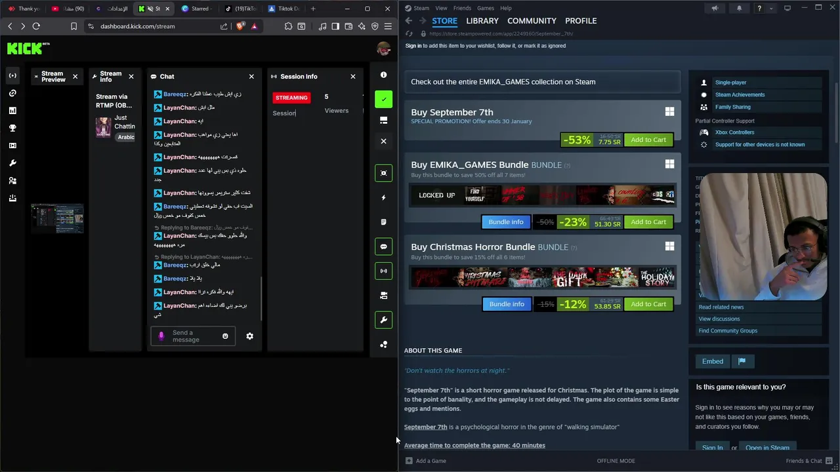
Task: Click the green checkmark button in Kick toolbar
Action: coord(384,100)
